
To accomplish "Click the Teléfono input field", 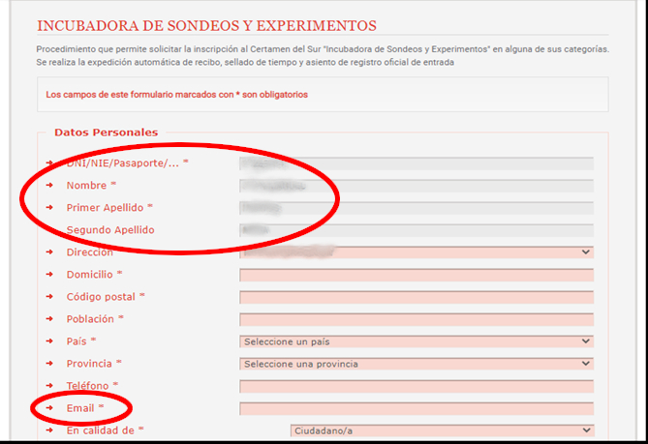I will [416, 386].
